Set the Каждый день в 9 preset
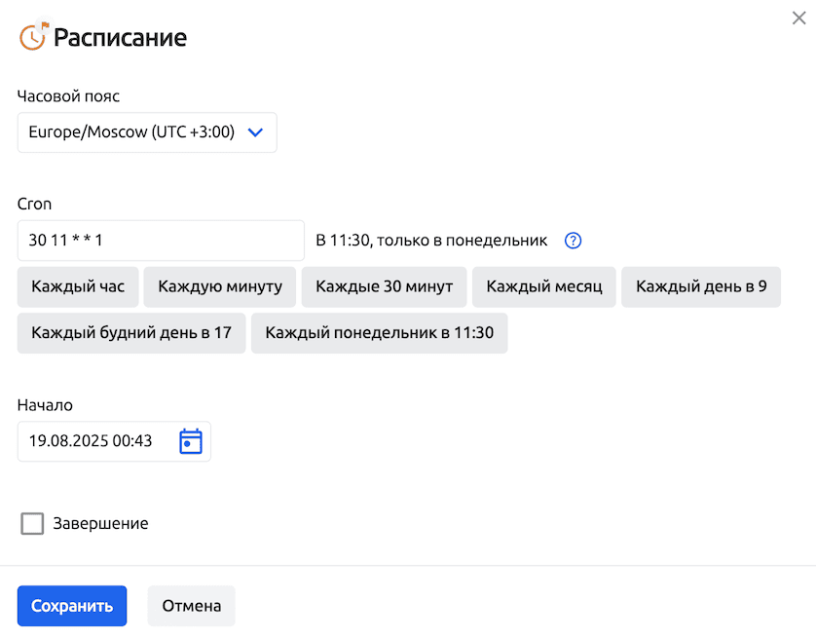816x639 pixels. pyautogui.click(x=701, y=287)
